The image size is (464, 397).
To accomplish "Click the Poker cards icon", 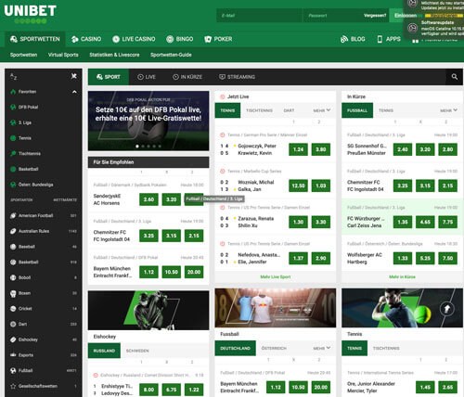I will pos(208,39).
